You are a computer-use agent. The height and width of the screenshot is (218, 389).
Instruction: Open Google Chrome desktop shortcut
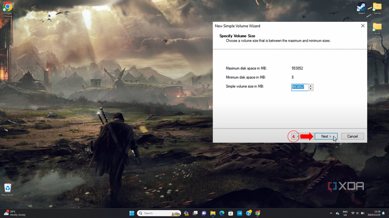(7, 10)
